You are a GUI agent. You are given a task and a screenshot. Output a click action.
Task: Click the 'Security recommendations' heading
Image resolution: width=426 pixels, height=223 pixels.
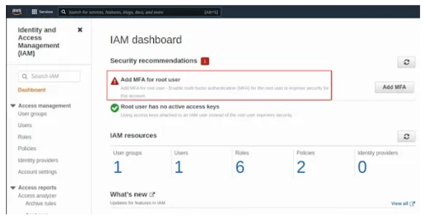pyautogui.click(x=153, y=61)
